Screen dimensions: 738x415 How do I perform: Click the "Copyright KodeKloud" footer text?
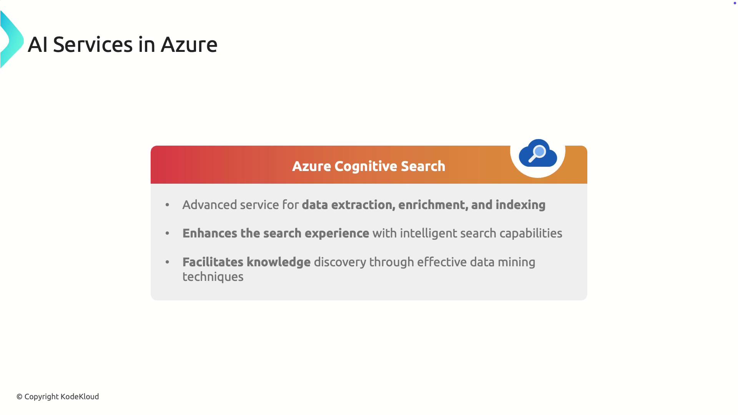coord(61,397)
